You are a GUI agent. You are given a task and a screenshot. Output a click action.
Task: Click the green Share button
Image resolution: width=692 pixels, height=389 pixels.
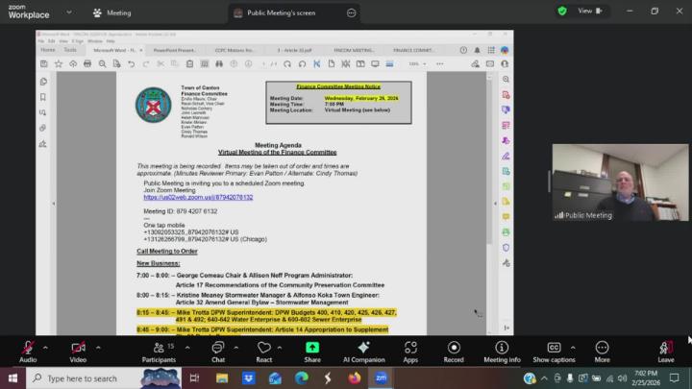tap(312, 350)
